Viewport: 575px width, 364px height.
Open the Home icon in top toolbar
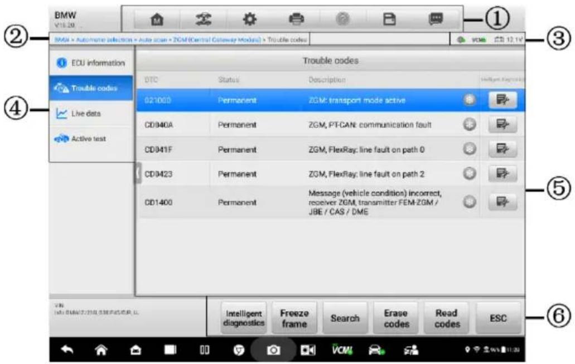pyautogui.click(x=157, y=19)
